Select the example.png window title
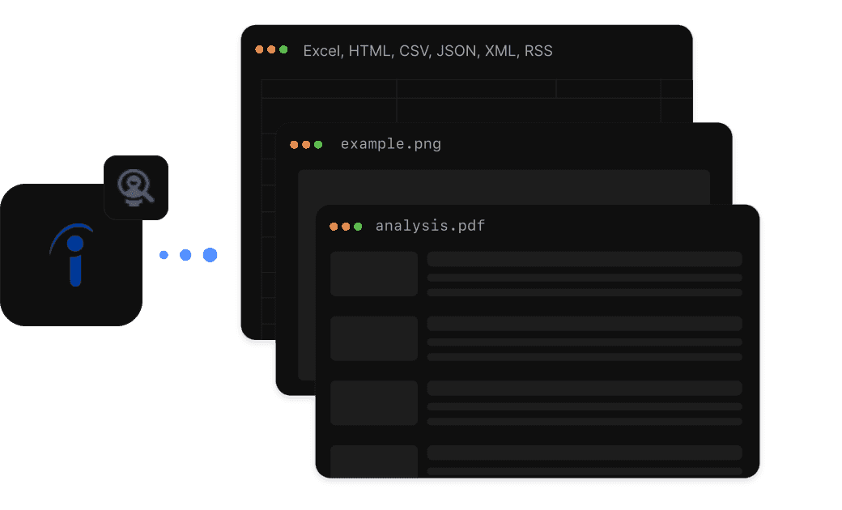This screenshot has width=842, height=510. pyautogui.click(x=390, y=144)
